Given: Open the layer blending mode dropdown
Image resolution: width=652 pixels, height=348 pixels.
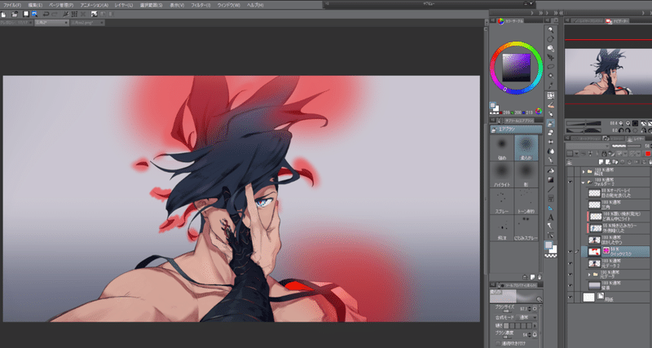Looking at the screenshot, I should point(587,146).
